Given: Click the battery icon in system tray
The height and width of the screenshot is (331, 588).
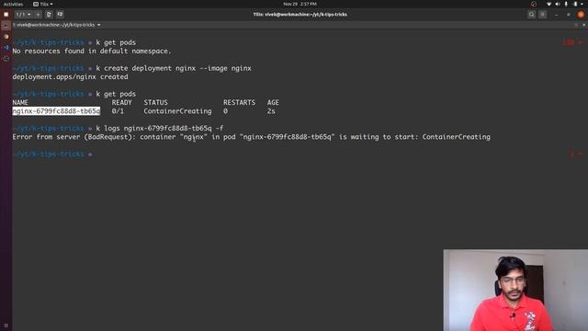Looking at the screenshot, I should [x=575, y=4].
